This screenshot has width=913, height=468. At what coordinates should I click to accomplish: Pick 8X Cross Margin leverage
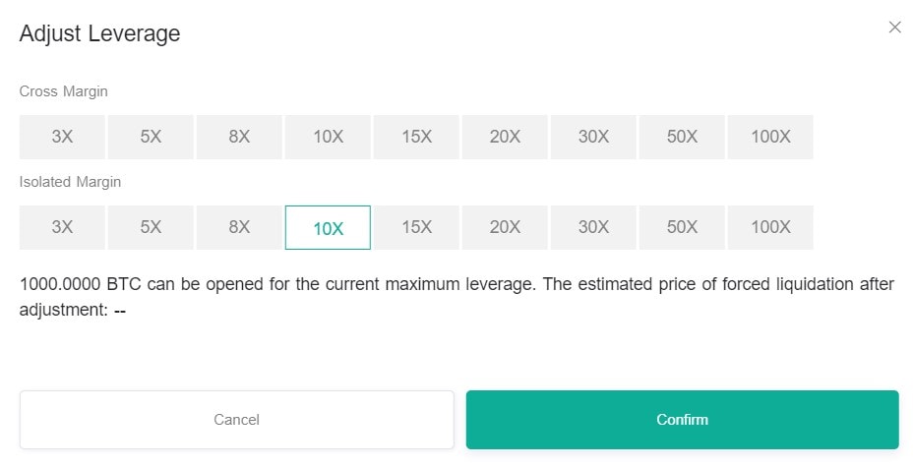[239, 137]
